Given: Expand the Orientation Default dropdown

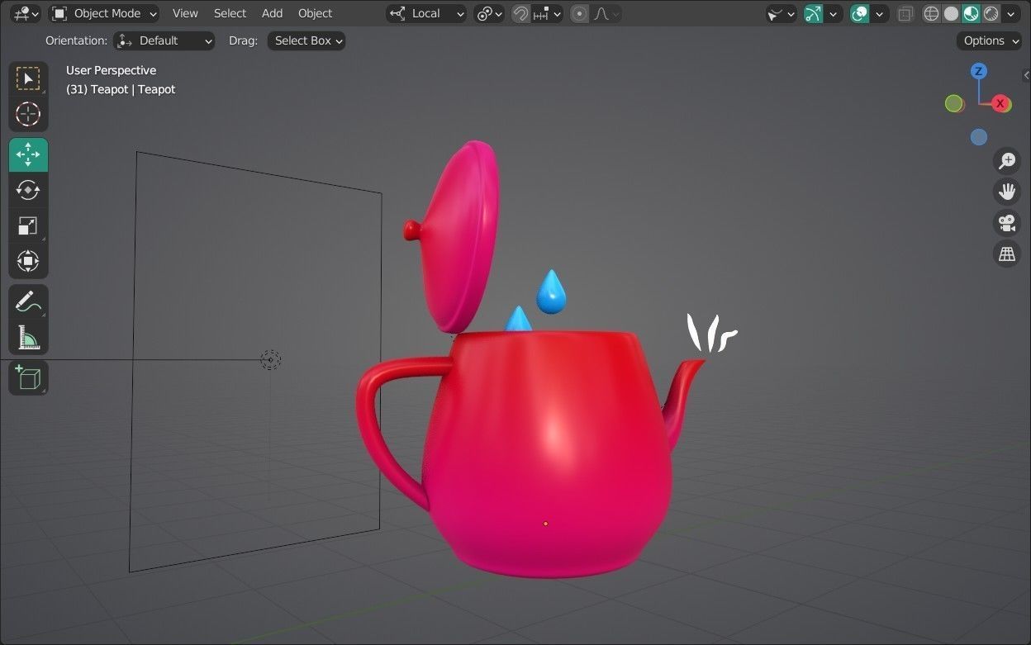Looking at the screenshot, I should point(164,40).
